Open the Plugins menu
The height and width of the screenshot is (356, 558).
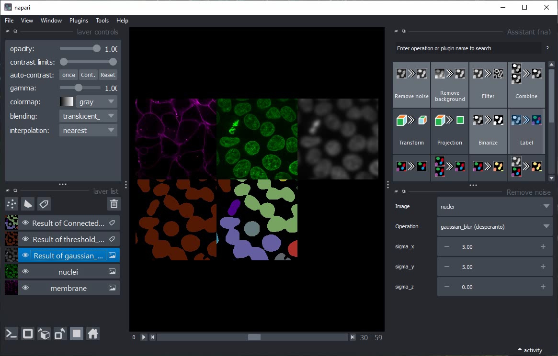tap(79, 21)
